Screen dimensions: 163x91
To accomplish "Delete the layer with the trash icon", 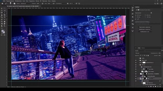I will coord(160,87).
